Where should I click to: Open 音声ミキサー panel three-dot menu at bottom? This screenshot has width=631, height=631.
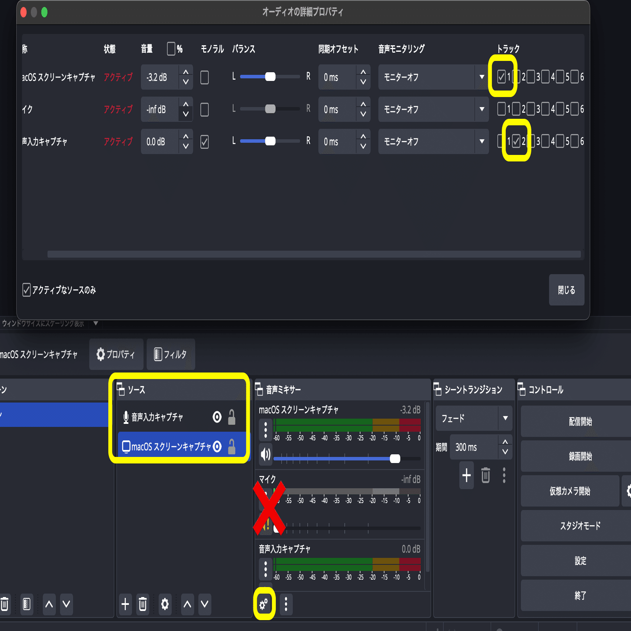[286, 604]
